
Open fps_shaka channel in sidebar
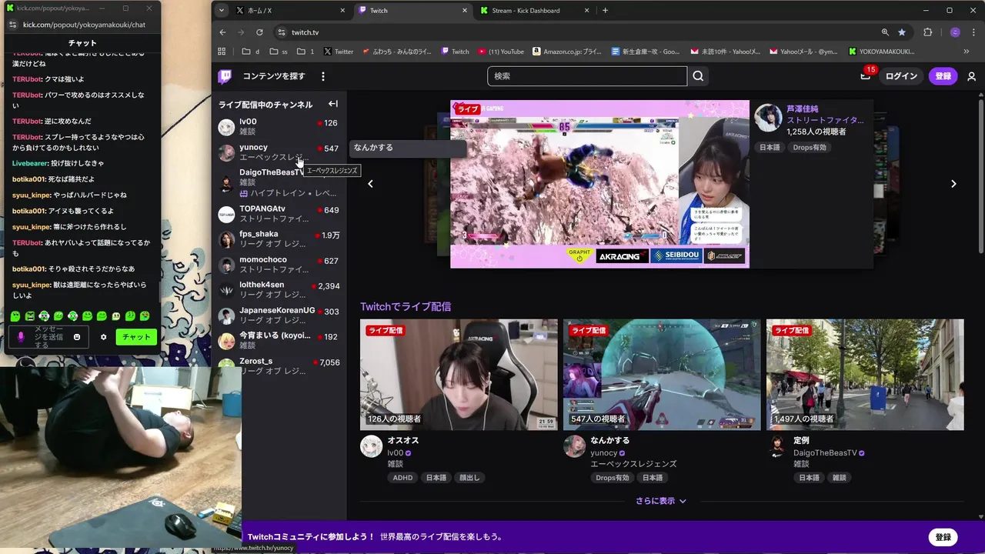279,239
